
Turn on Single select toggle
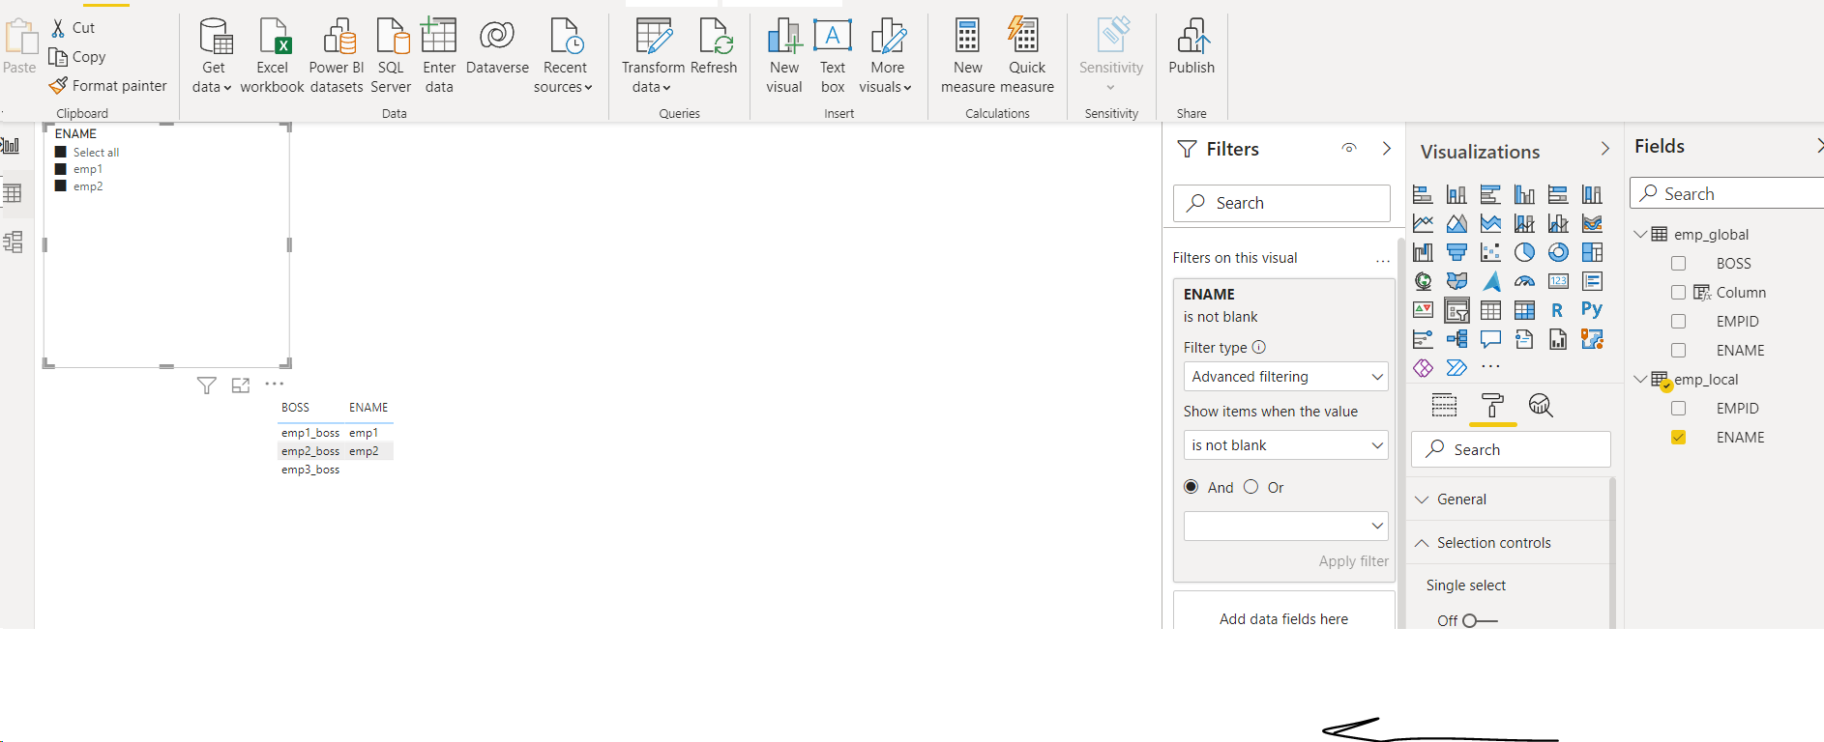(1480, 620)
